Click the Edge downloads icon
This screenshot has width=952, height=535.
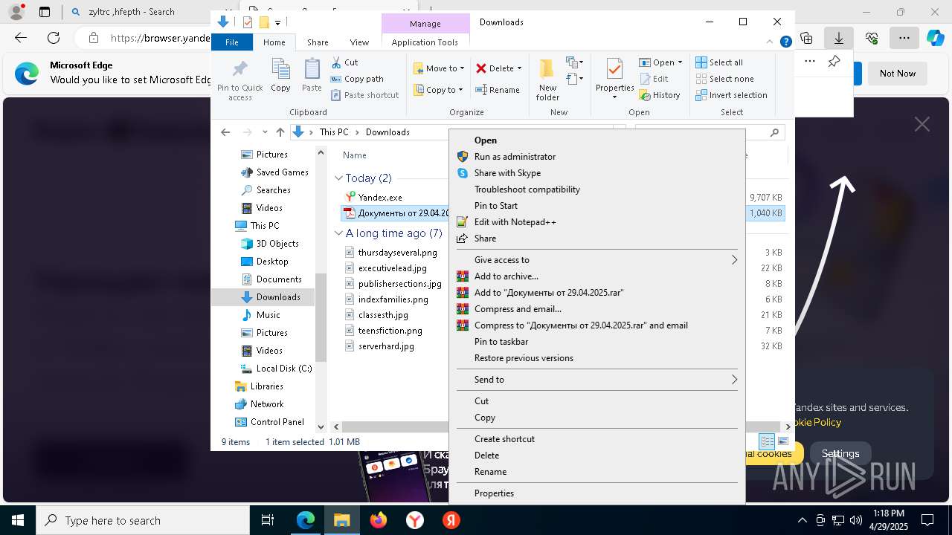(838, 38)
